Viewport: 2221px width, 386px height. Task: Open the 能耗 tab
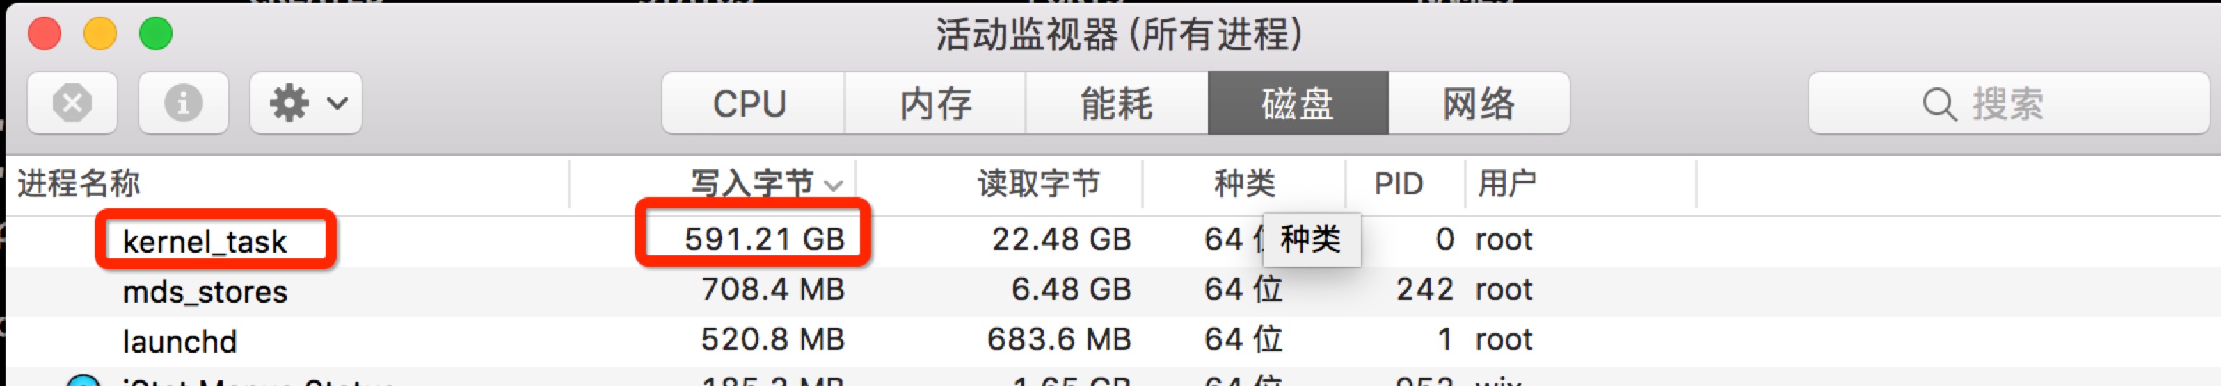[1117, 103]
